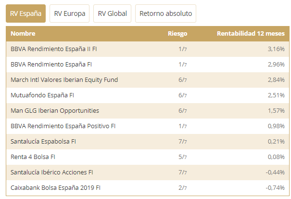The width and height of the screenshot is (291, 199).
Task: Select BBVA Rendimiento España Positivo FI
Action: pos(63,126)
